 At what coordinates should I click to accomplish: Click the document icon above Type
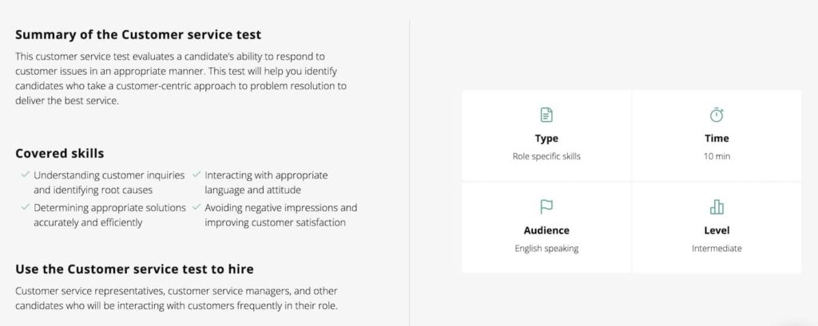(x=546, y=115)
